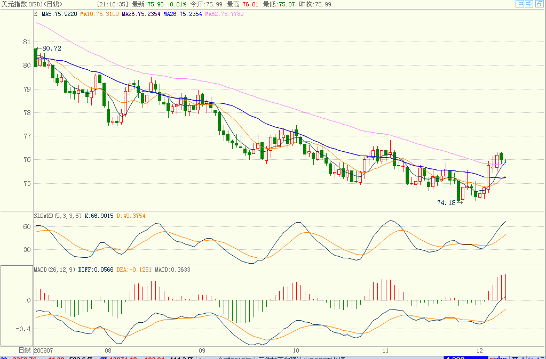Click the MACD:0.3633 value label
The width and height of the screenshot is (546, 359).
(x=173, y=270)
